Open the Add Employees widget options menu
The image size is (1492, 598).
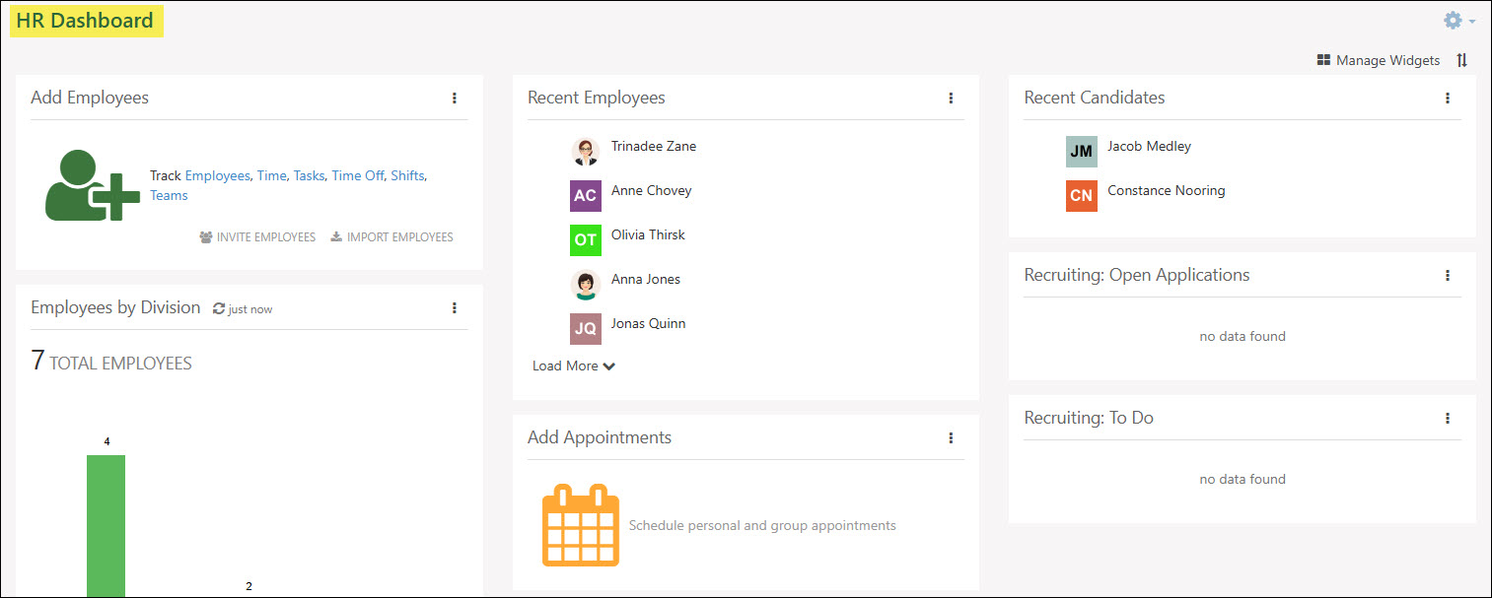point(455,98)
